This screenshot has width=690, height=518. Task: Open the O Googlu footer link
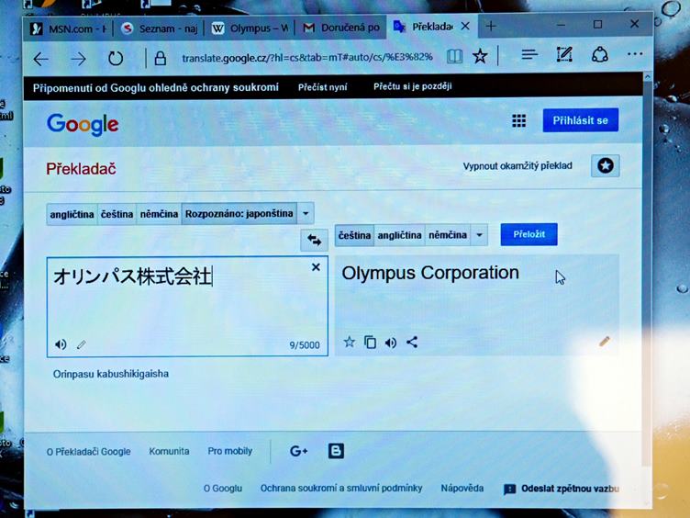tap(223, 488)
